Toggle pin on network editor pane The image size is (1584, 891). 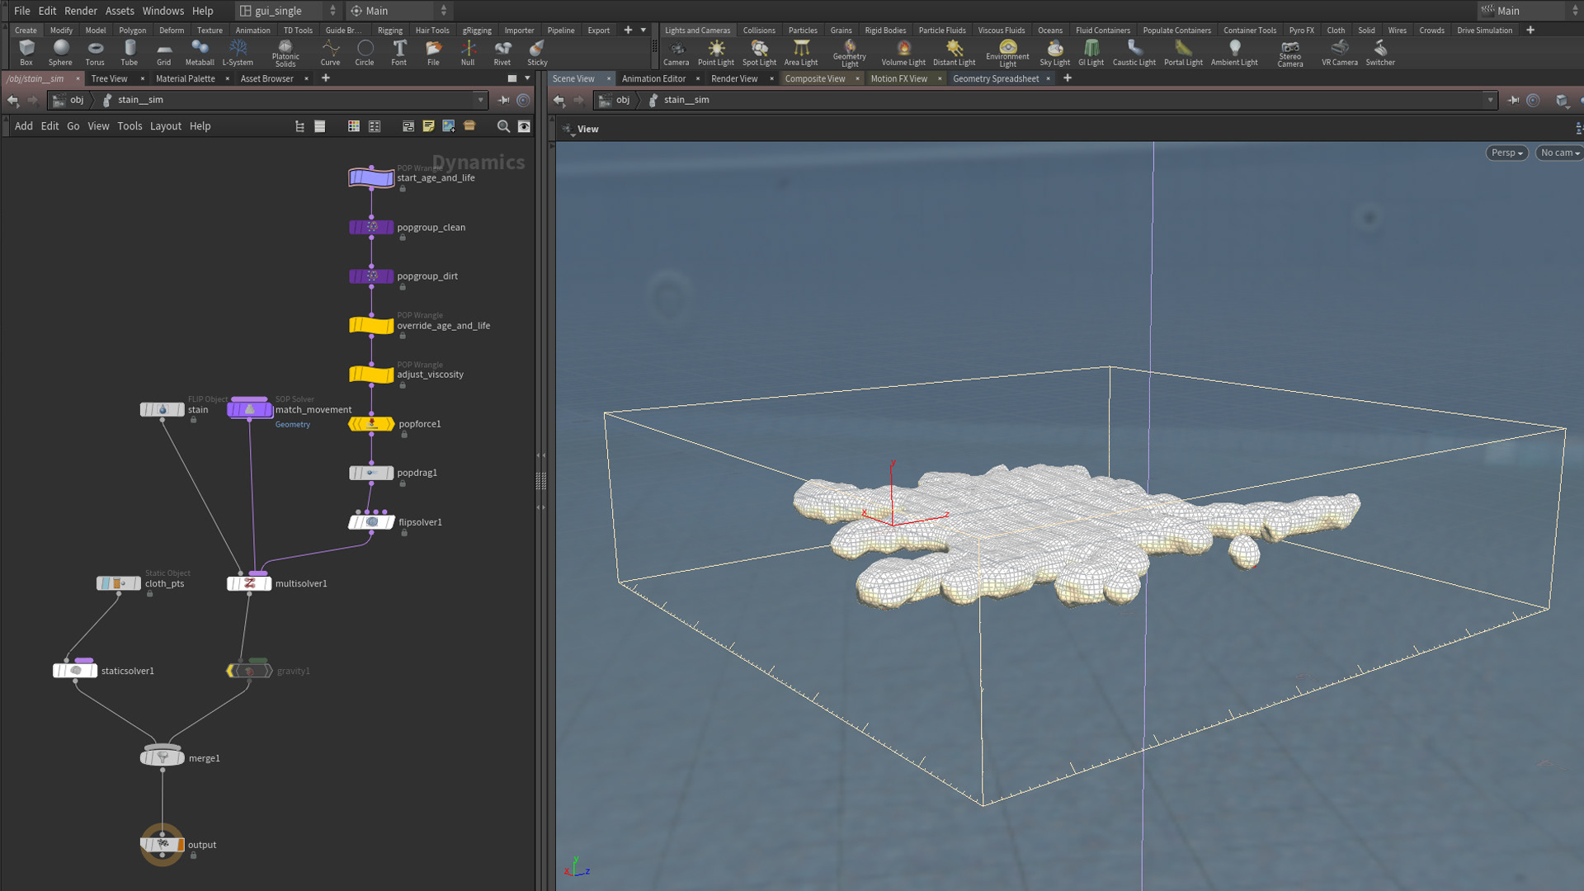[x=503, y=100]
